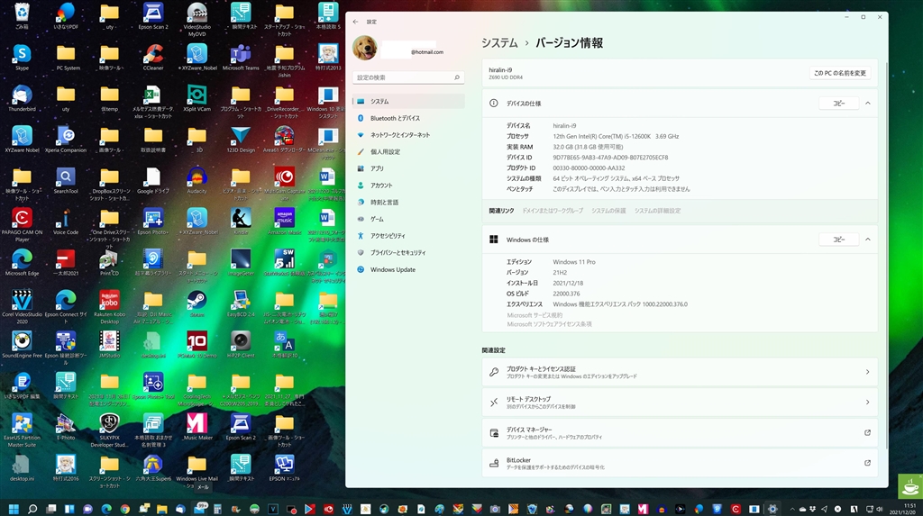Open デバイス マネージャー entry
The height and width of the screenshot is (516, 923).
(680, 433)
